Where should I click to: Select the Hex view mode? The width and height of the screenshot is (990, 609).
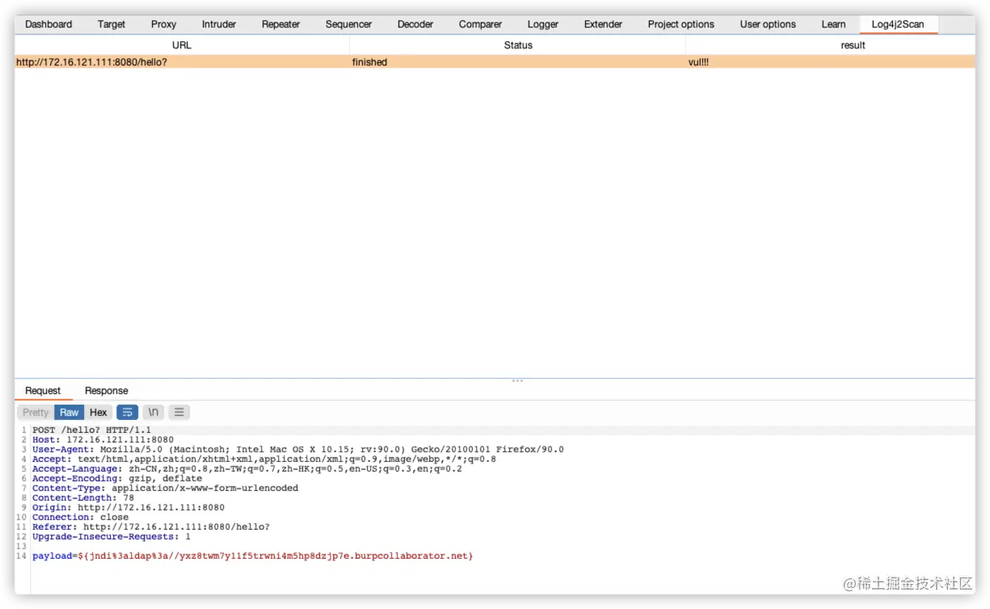coord(99,412)
